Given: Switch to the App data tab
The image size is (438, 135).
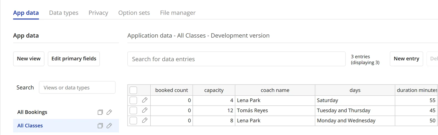Looking at the screenshot, I should [26, 13].
